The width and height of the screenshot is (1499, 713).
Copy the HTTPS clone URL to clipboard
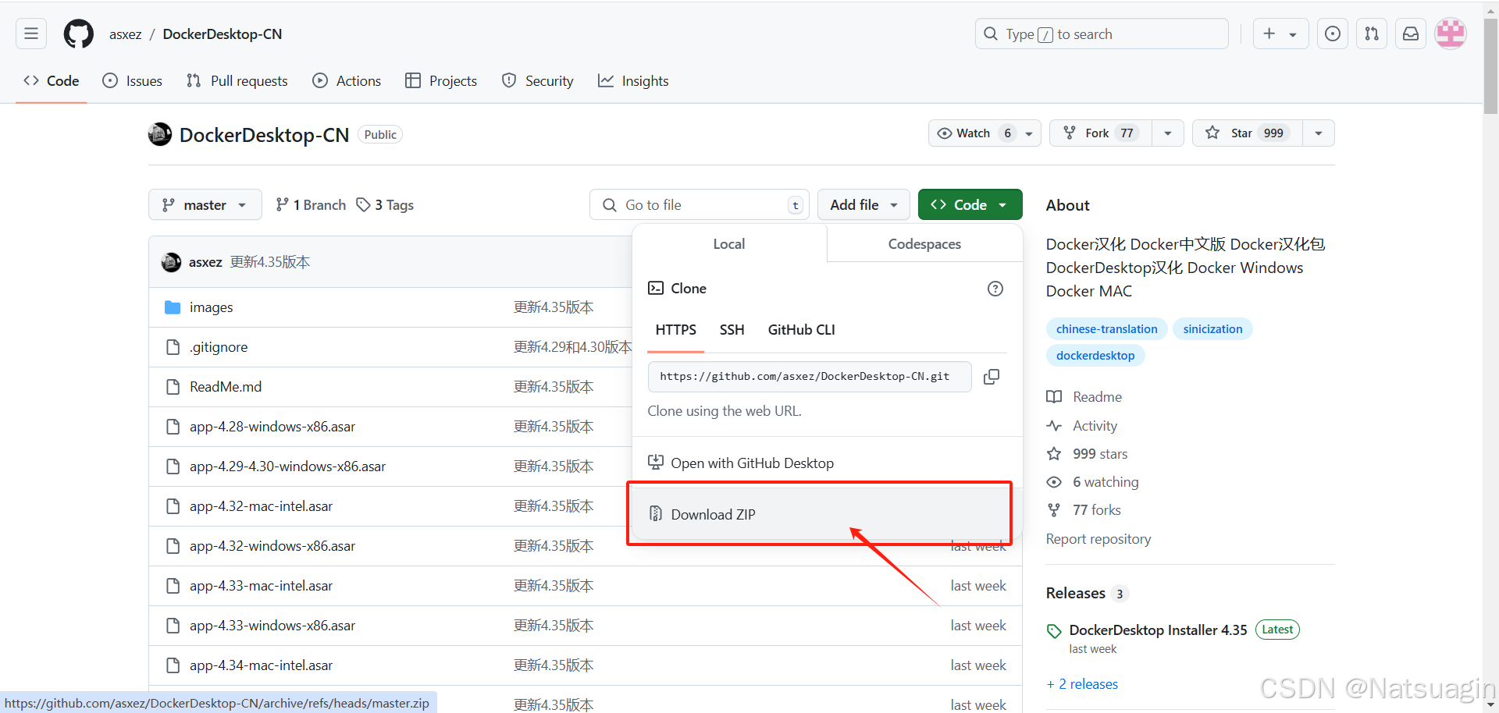(x=991, y=377)
